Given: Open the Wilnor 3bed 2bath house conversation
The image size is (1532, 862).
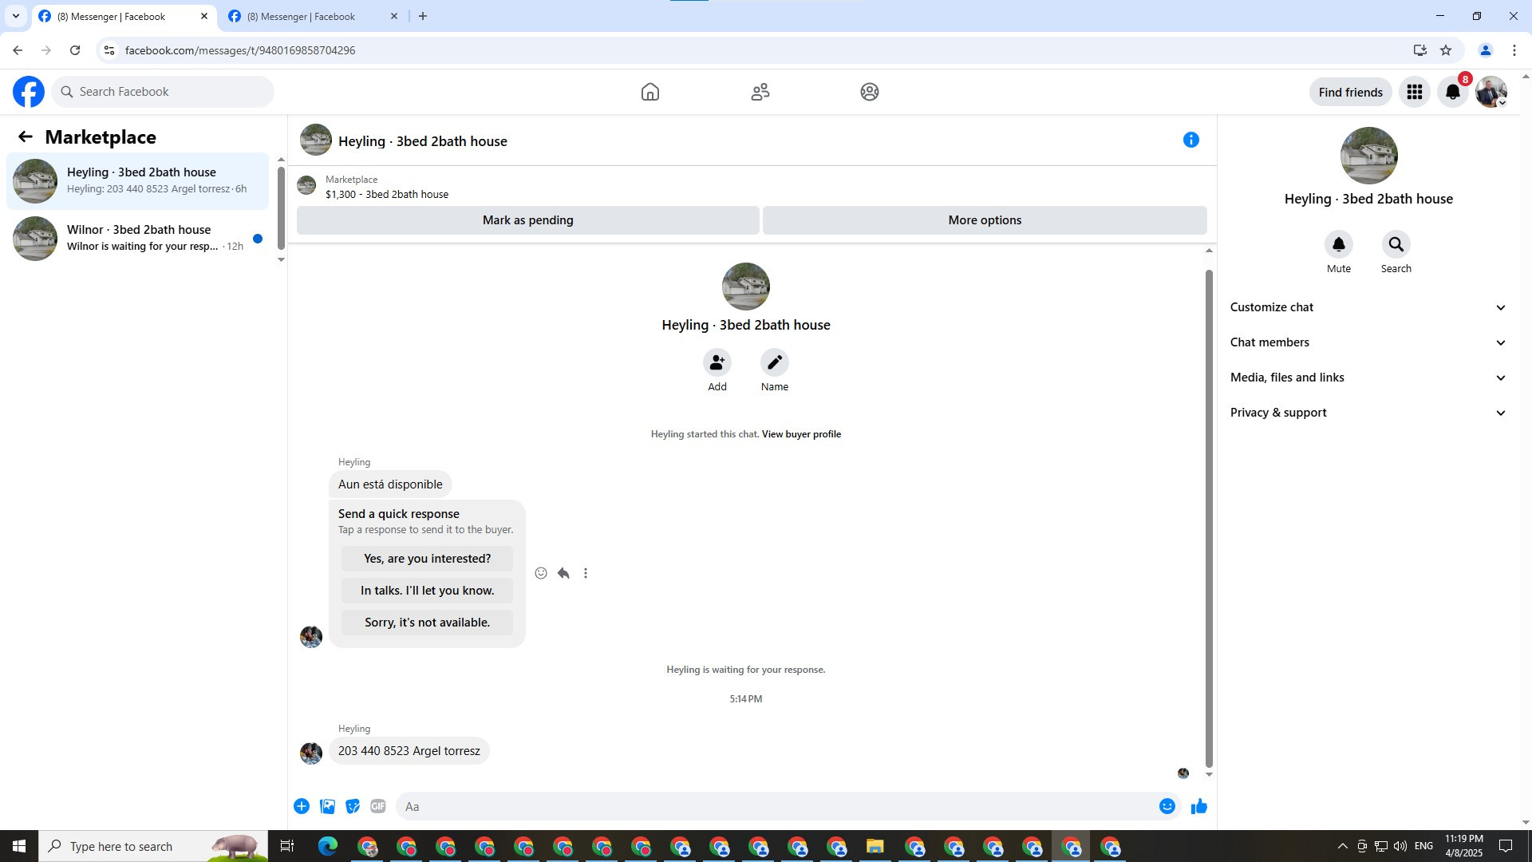Looking at the screenshot, I should [x=140, y=238].
